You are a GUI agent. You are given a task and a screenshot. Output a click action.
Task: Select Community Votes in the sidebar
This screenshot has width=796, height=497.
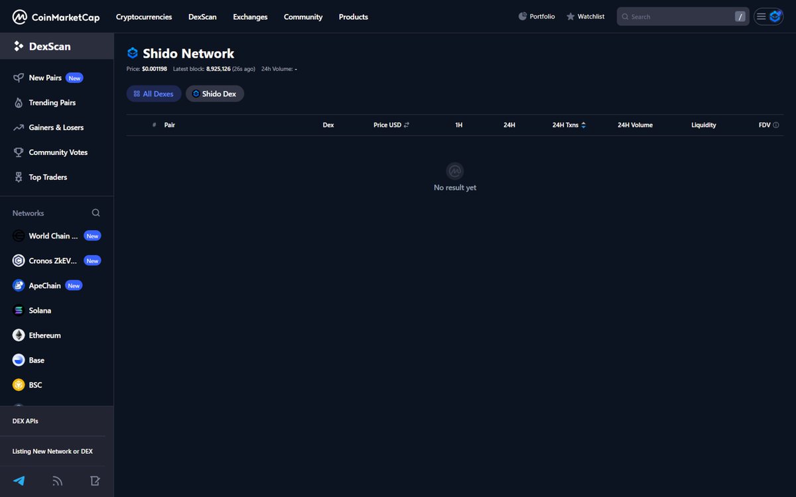click(x=58, y=152)
